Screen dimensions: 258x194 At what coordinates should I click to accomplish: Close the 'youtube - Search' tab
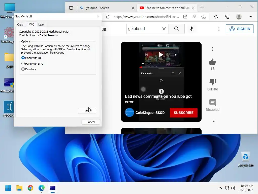coord(133,8)
